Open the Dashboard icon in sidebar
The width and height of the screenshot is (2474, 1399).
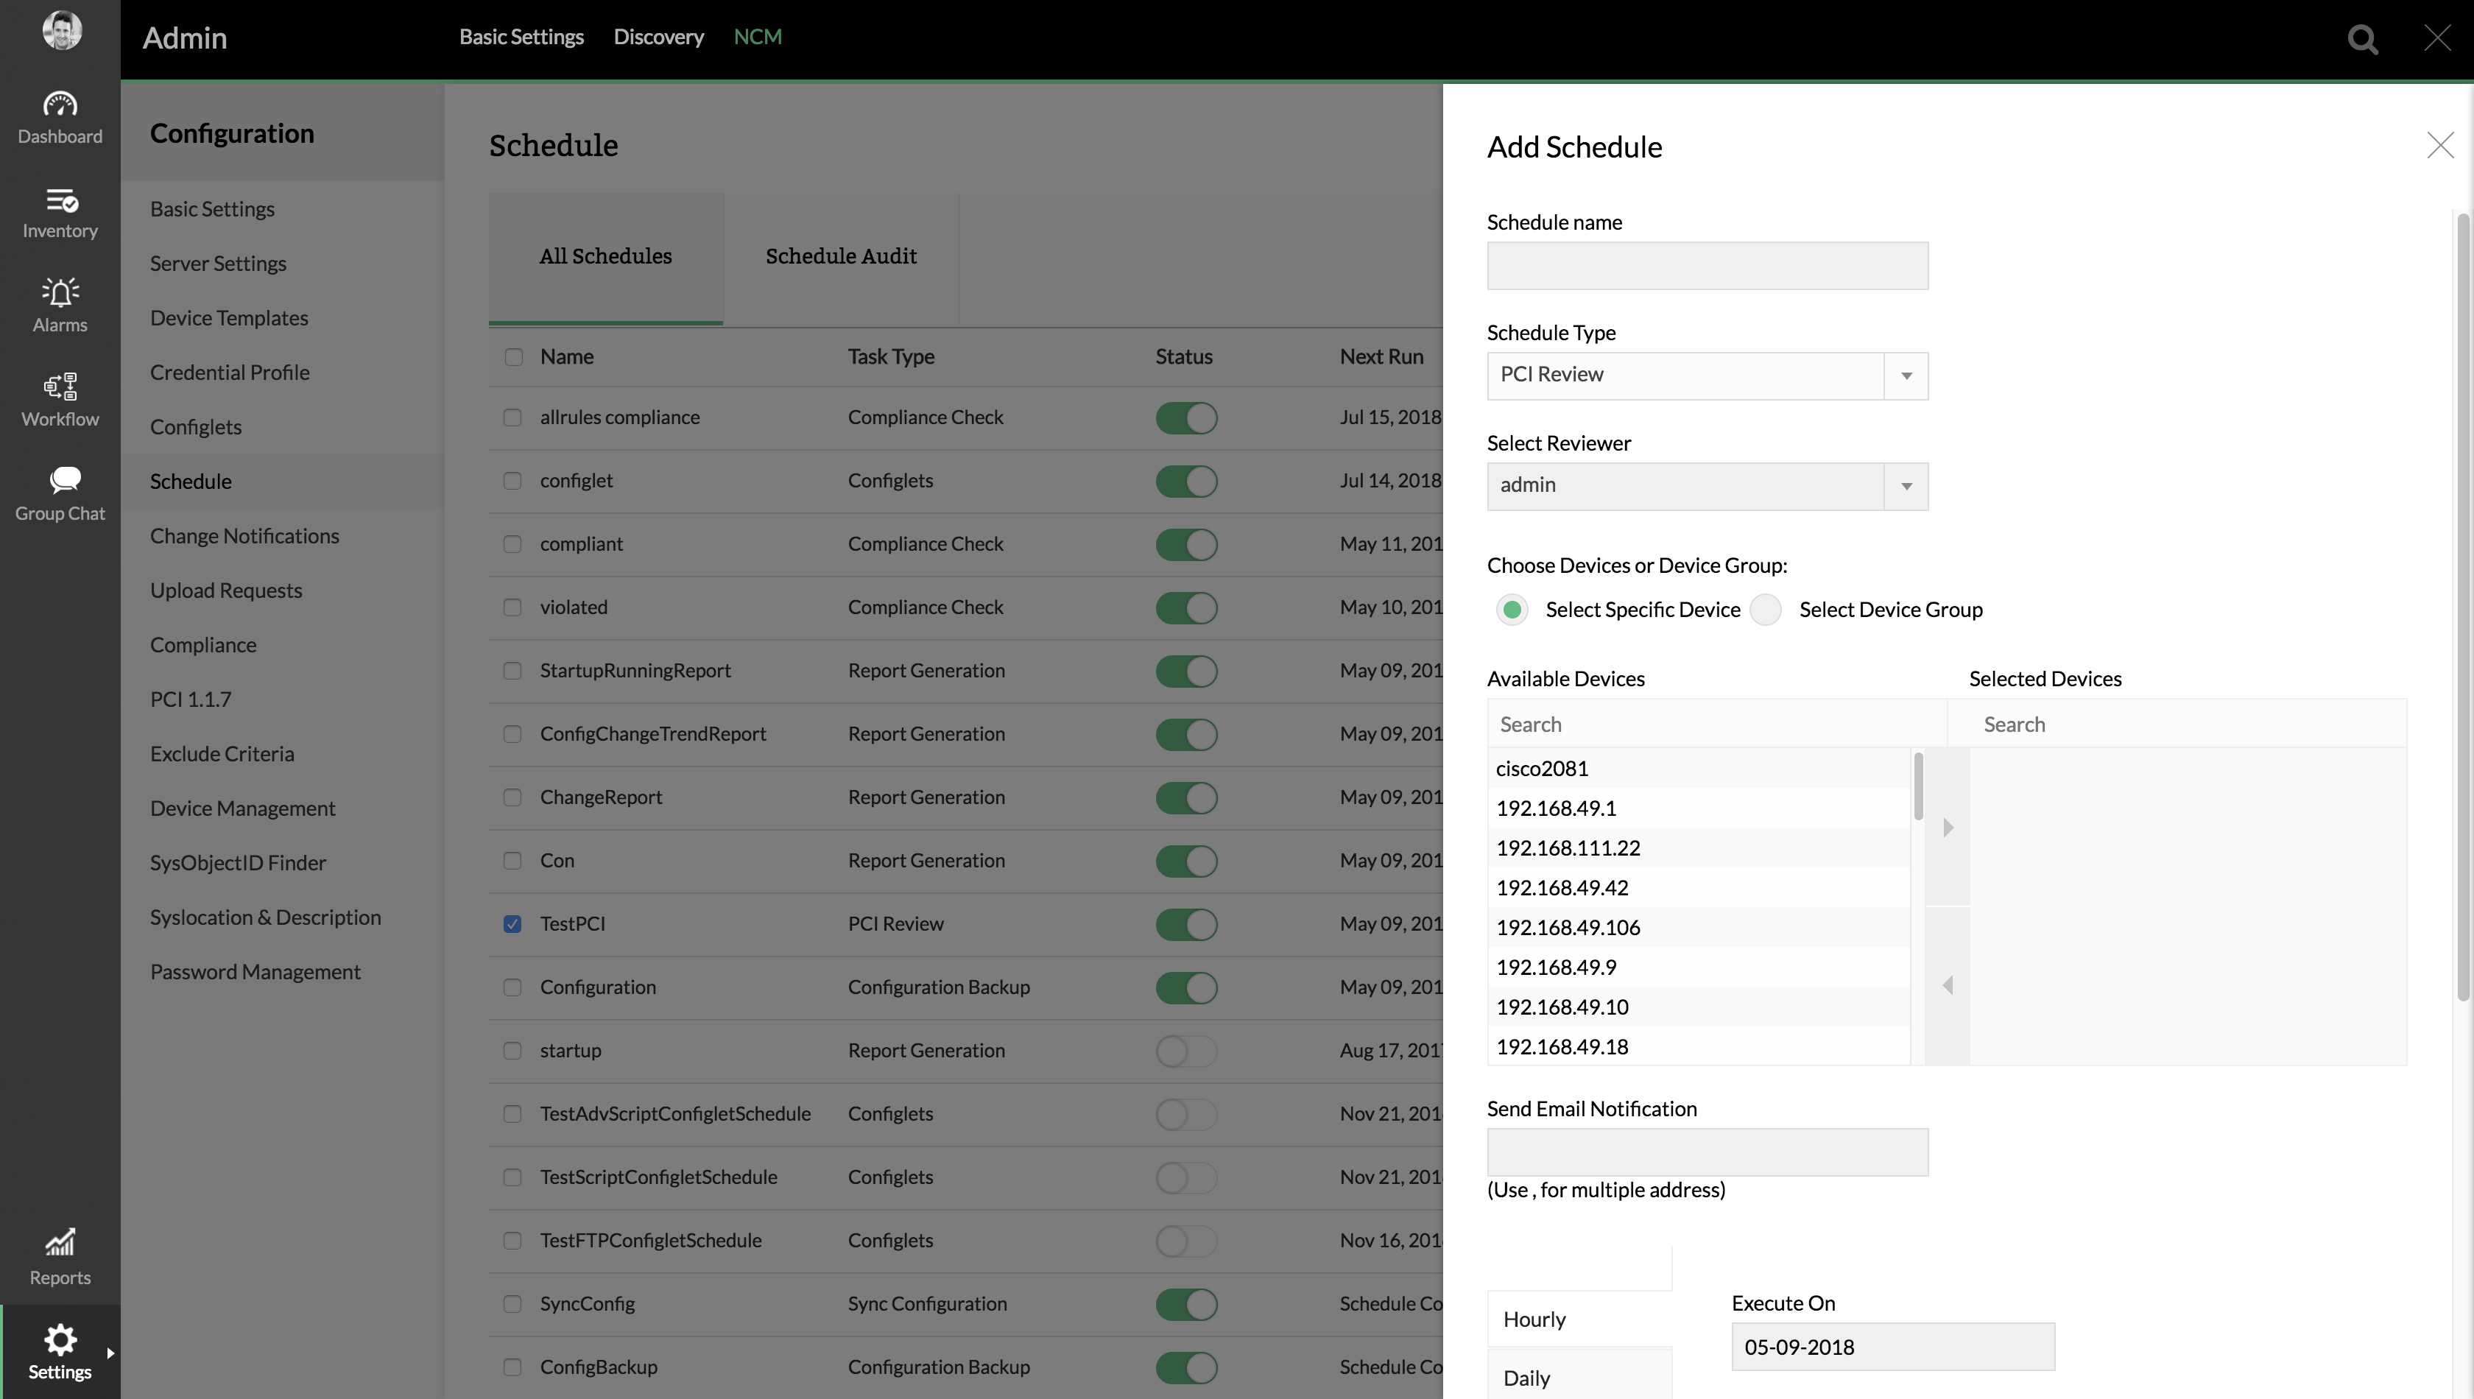(x=60, y=105)
